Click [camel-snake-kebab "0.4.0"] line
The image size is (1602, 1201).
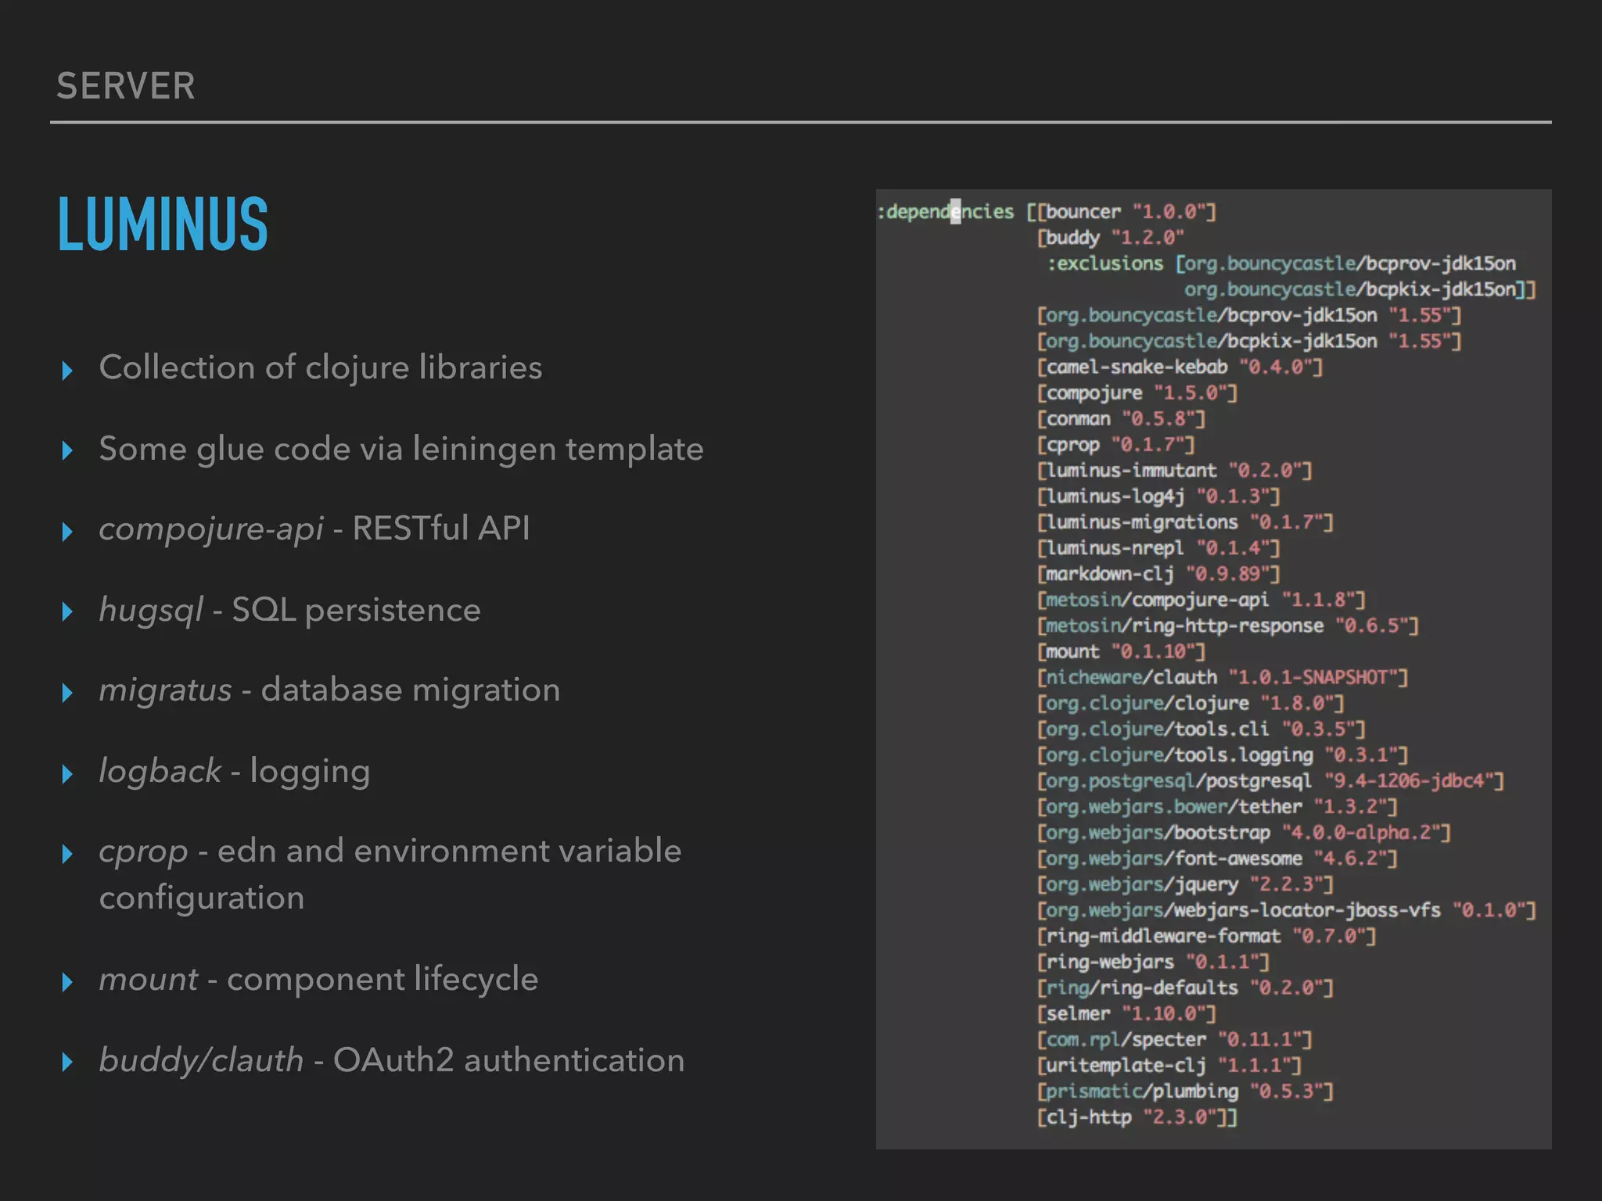pyautogui.click(x=1180, y=367)
